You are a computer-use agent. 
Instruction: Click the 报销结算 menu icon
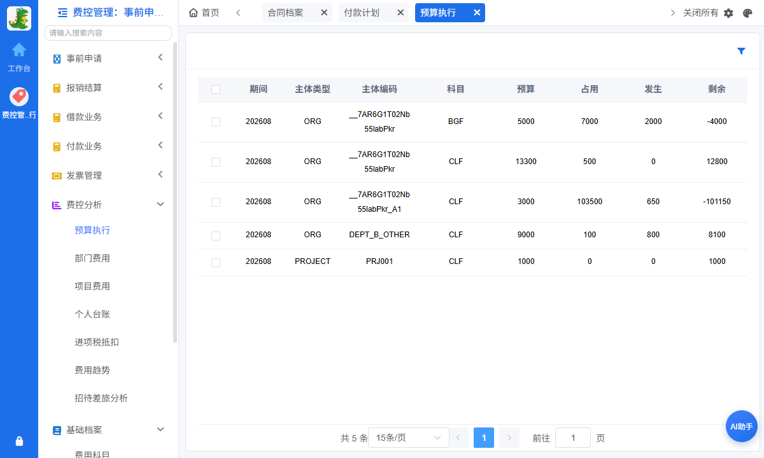[x=57, y=88]
